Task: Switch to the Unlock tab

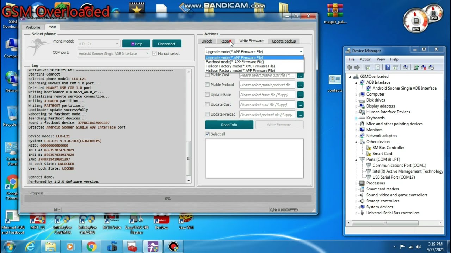Action: point(207,41)
